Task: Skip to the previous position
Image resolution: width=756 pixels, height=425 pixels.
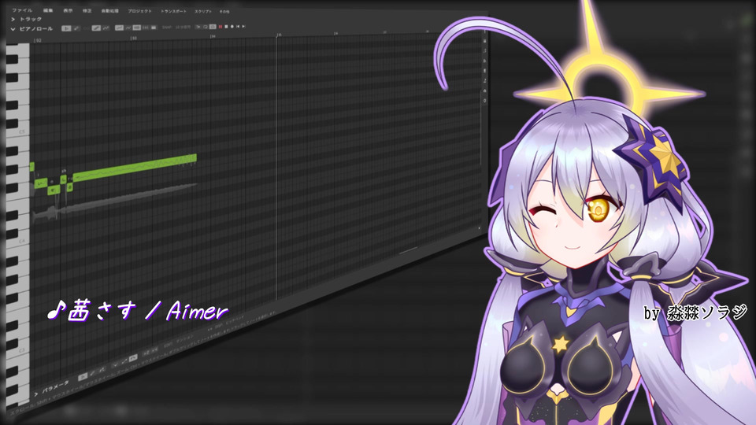Action: click(238, 27)
